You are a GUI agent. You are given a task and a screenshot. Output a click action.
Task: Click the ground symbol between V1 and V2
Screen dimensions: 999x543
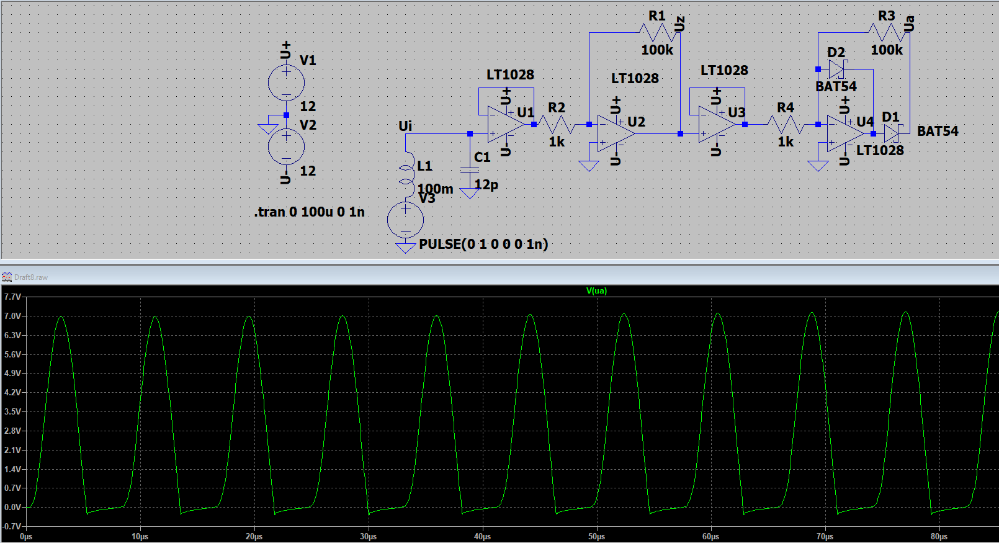tap(268, 129)
